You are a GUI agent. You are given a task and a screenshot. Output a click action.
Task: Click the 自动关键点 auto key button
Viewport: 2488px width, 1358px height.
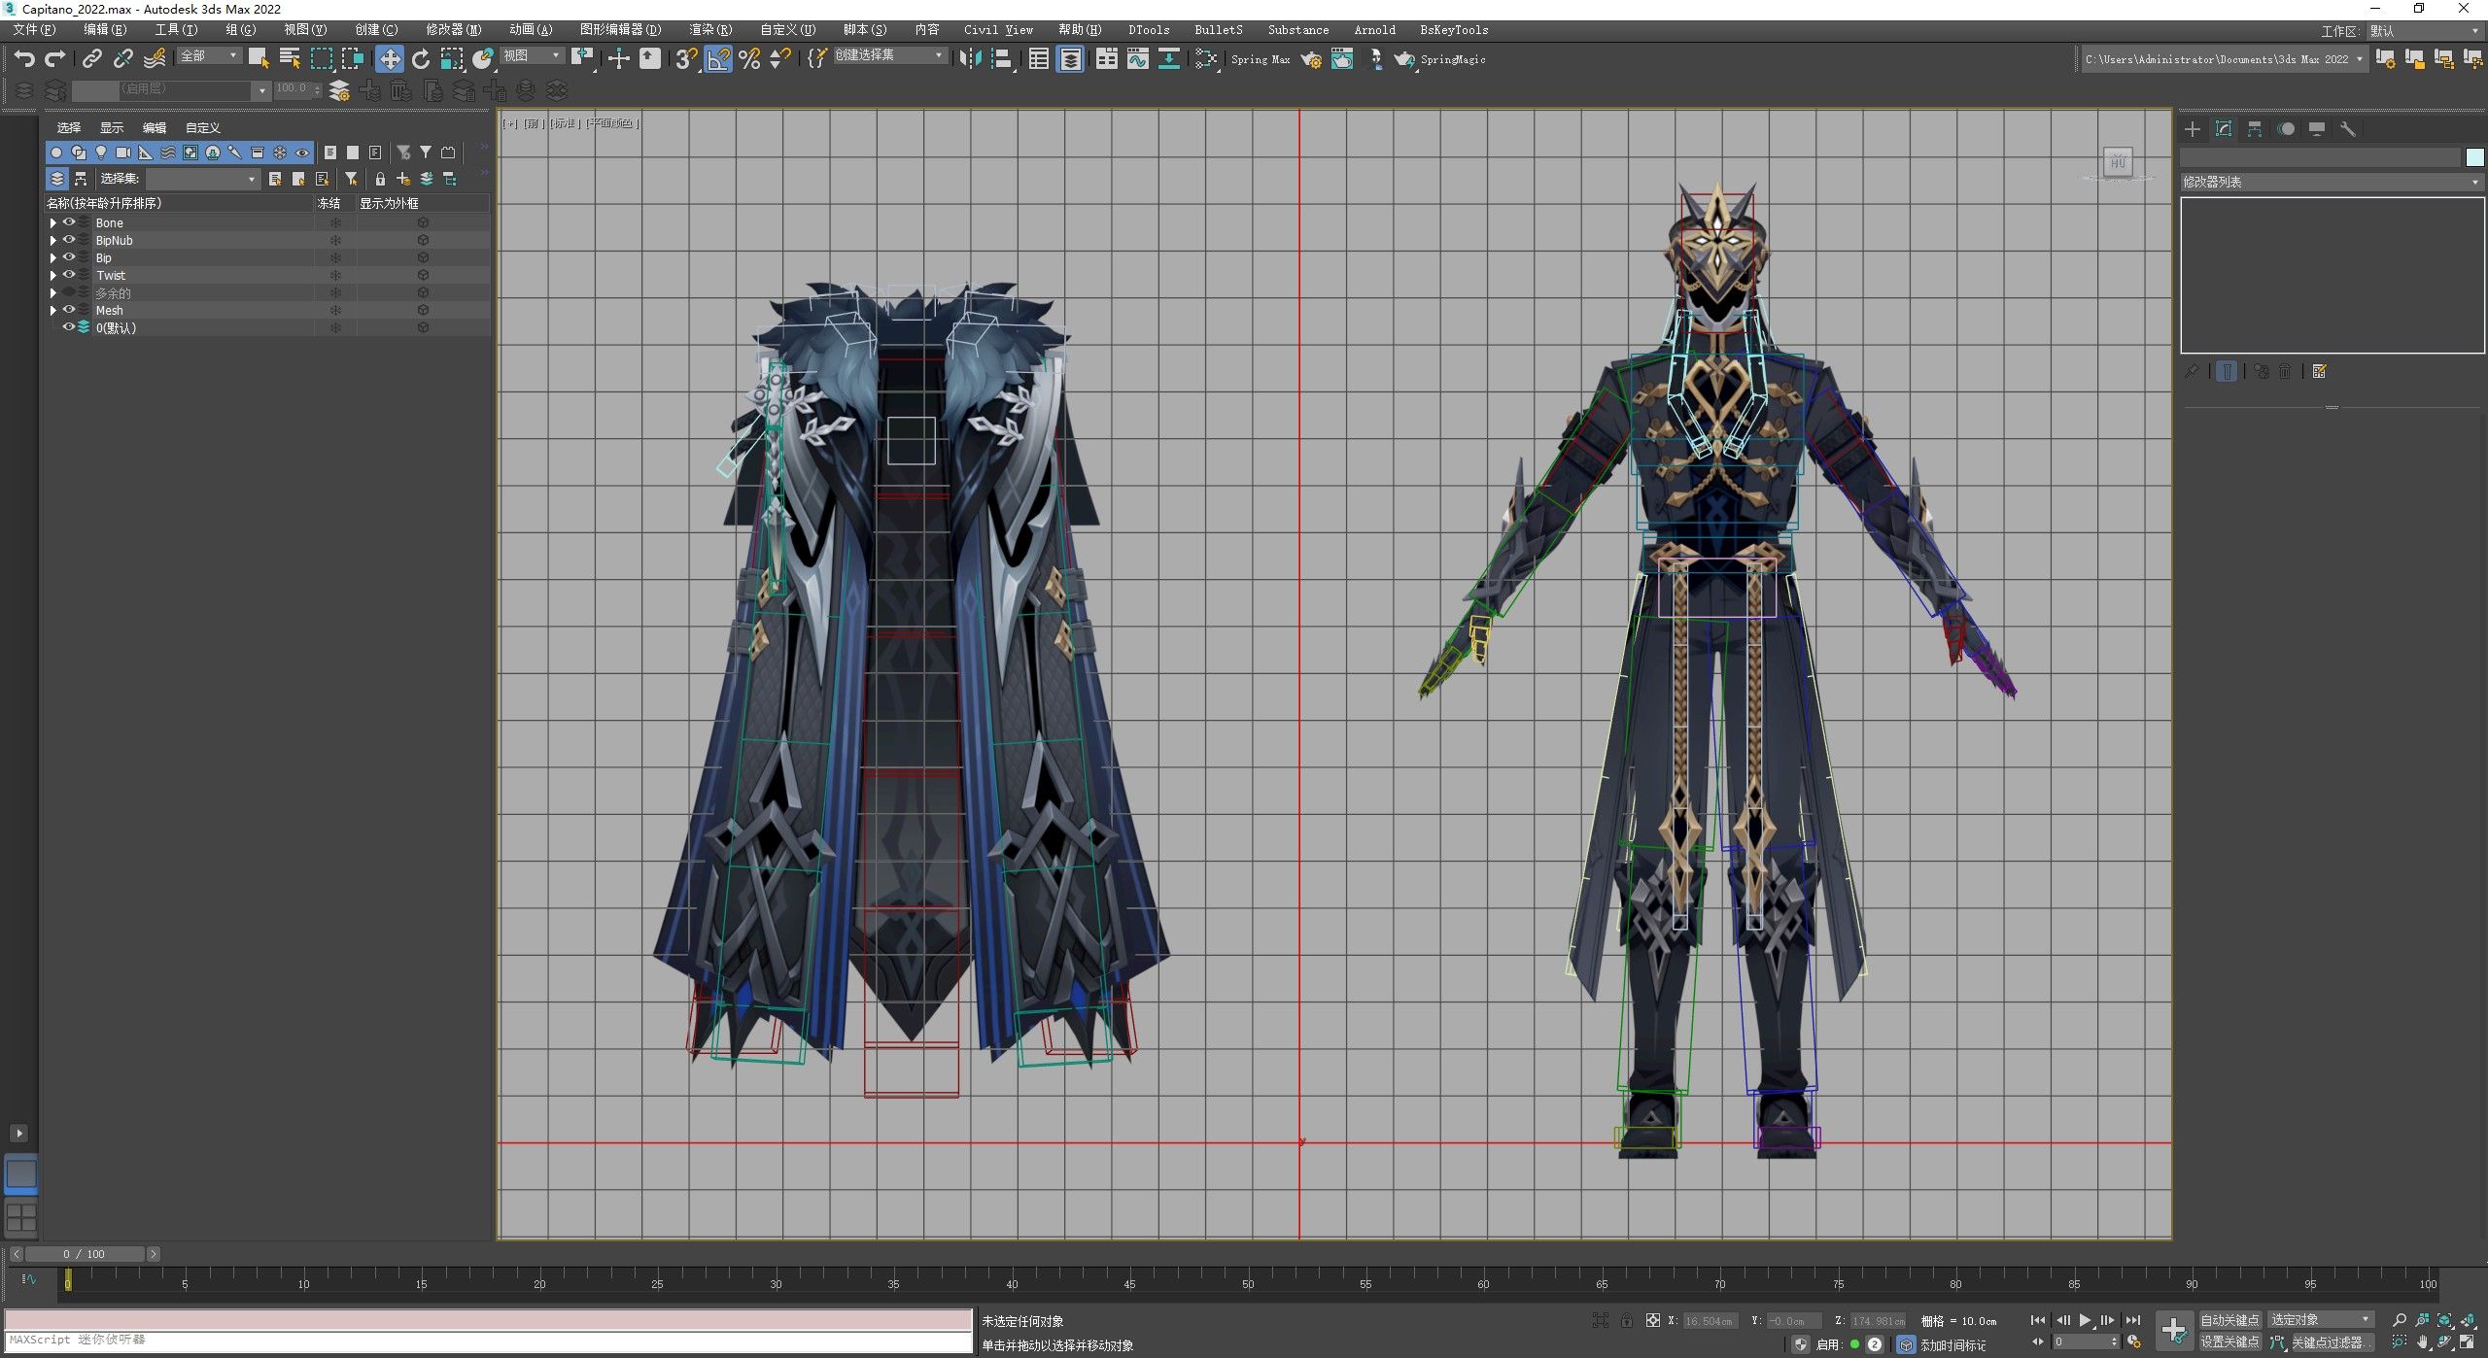[x=2229, y=1320]
